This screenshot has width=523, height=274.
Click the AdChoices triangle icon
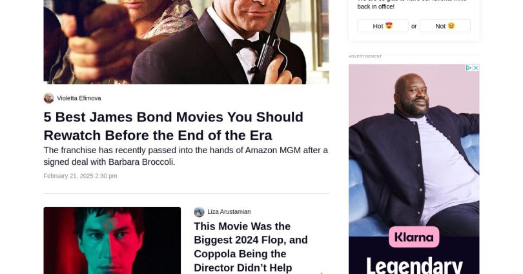[x=469, y=68]
